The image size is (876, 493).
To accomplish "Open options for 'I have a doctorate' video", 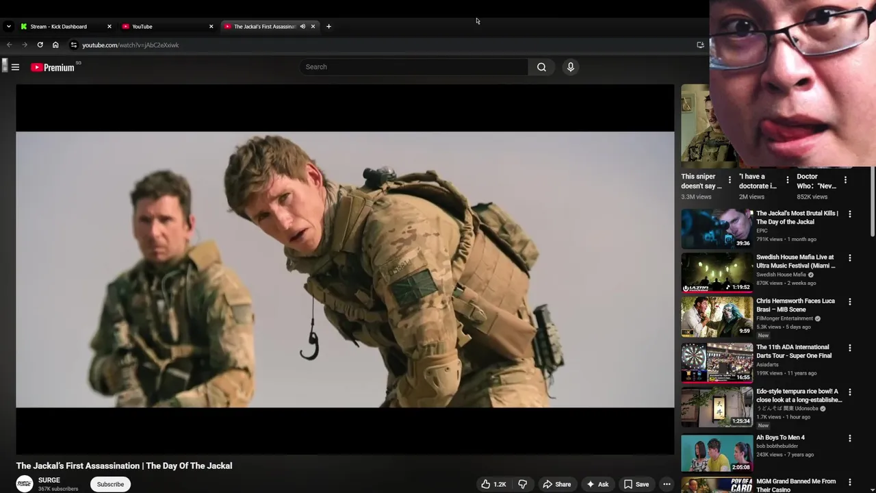I will pyautogui.click(x=787, y=180).
